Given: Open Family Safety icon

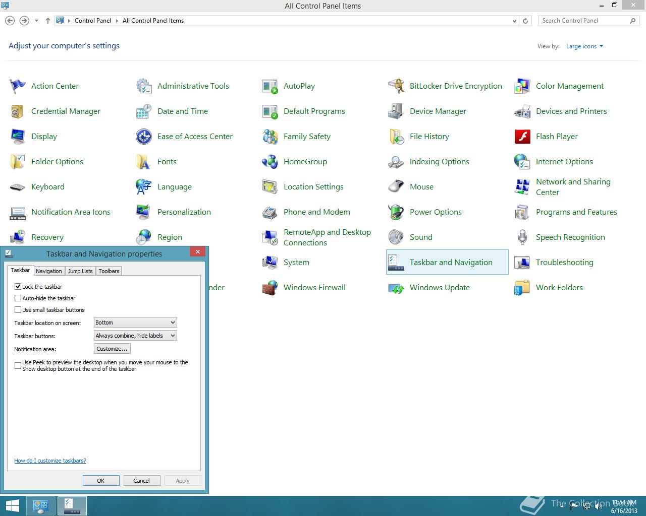Looking at the screenshot, I should point(270,137).
